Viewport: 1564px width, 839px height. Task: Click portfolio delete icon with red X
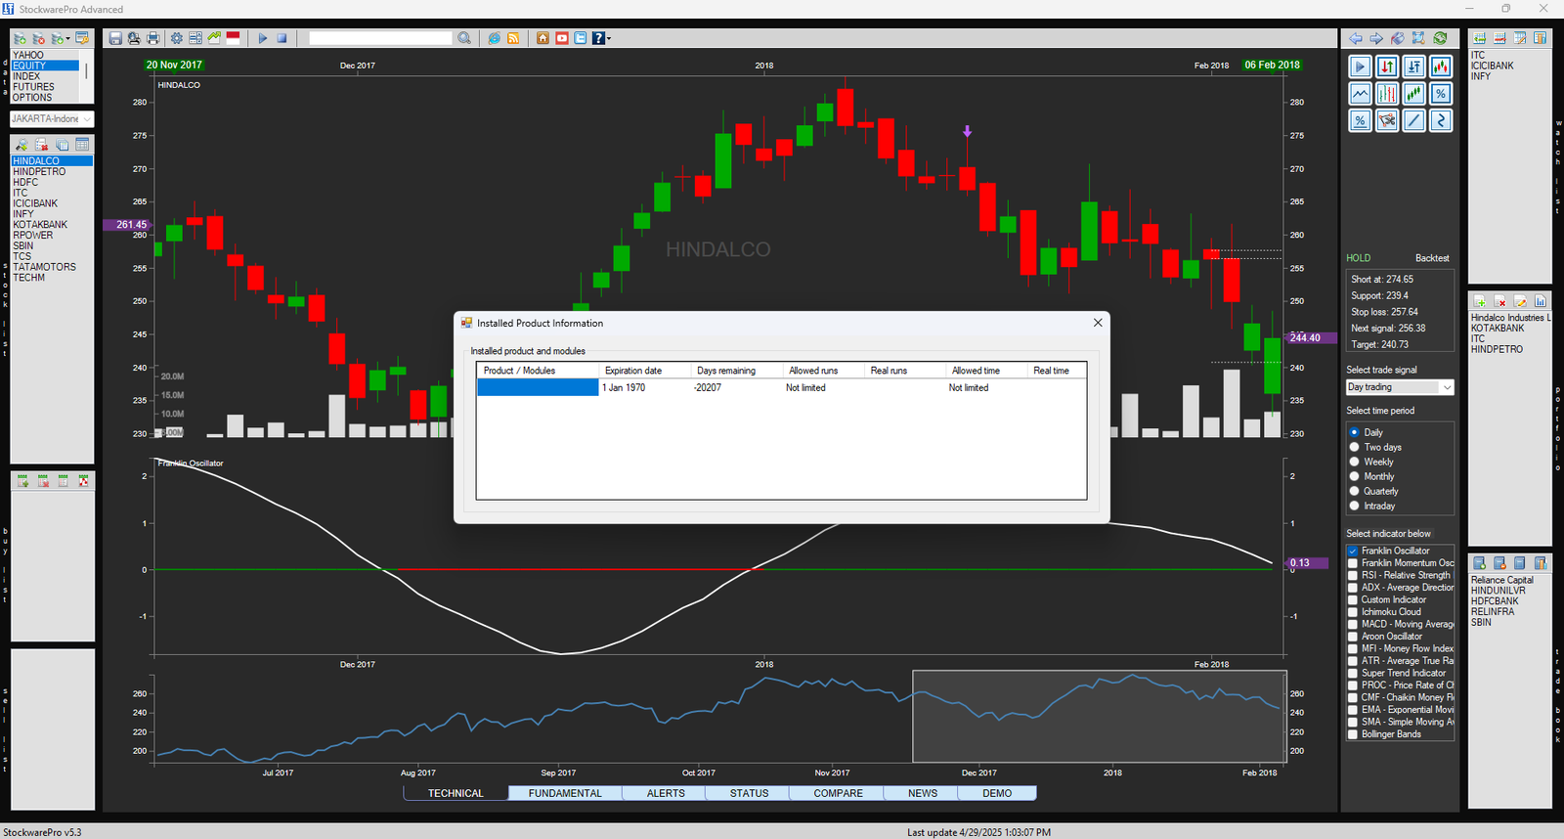pyautogui.click(x=1500, y=301)
